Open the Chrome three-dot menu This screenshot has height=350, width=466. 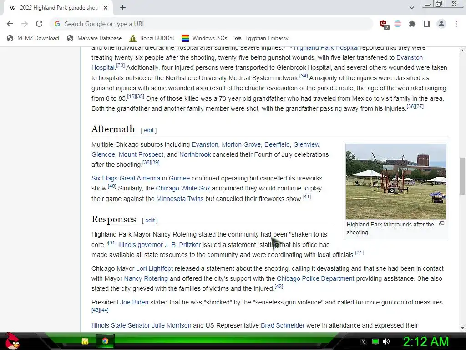coord(456,24)
